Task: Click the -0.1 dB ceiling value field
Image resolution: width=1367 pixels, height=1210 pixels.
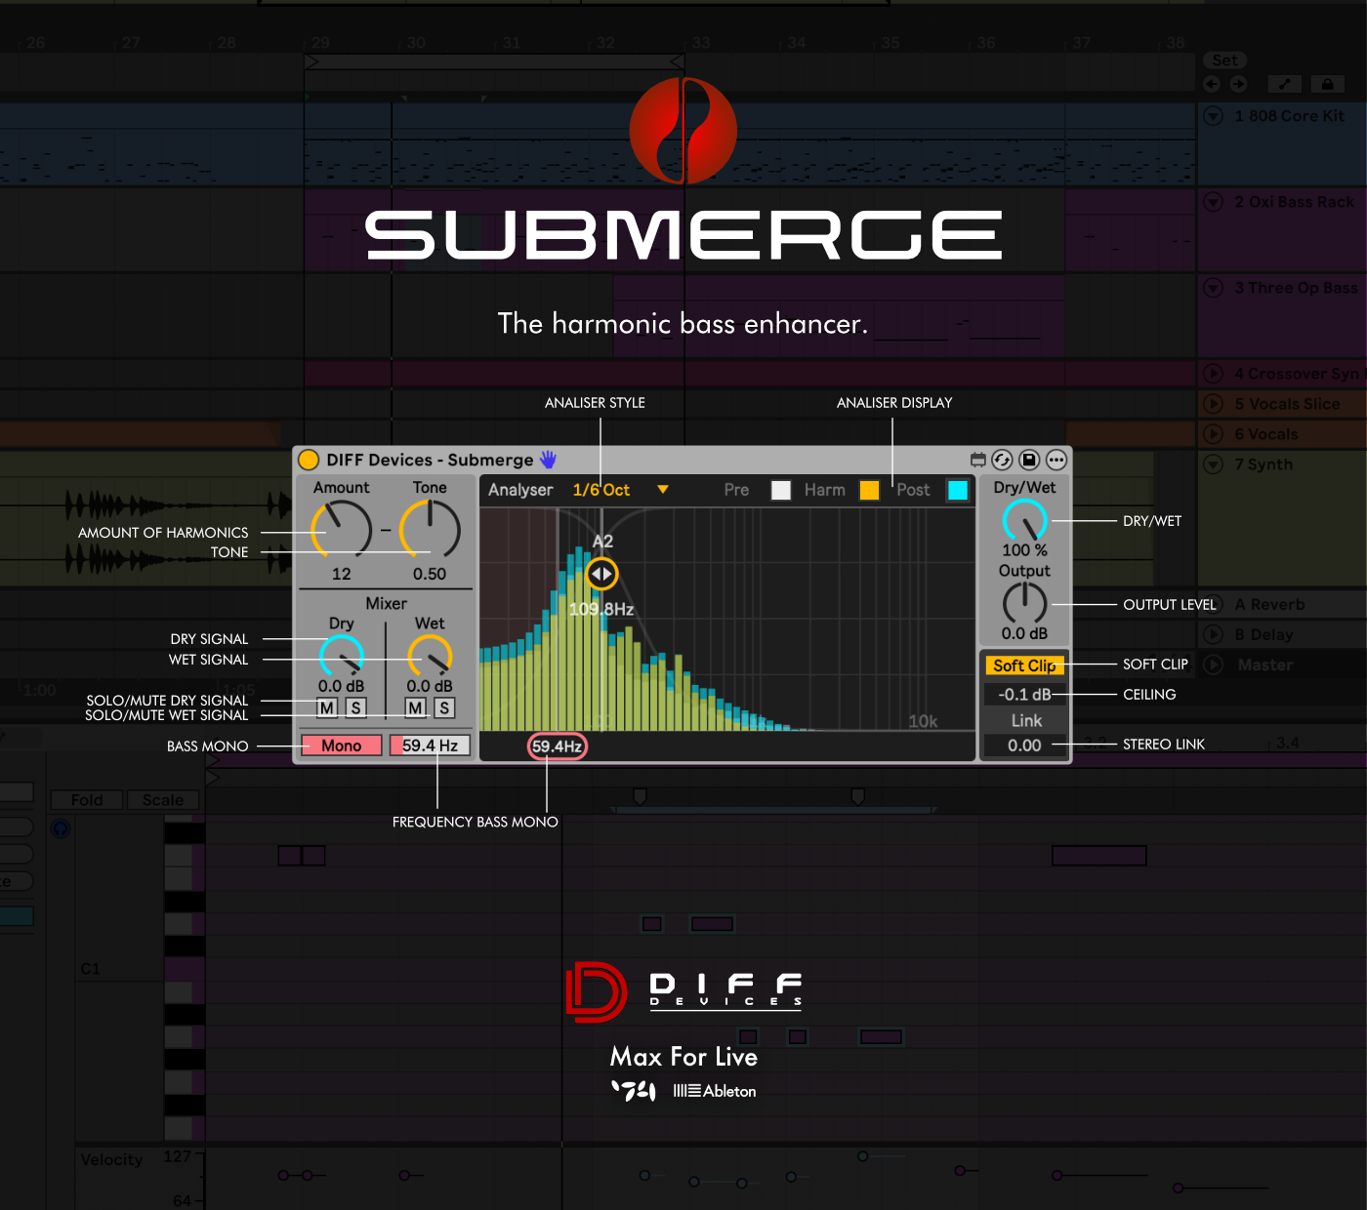Action: point(1024,695)
